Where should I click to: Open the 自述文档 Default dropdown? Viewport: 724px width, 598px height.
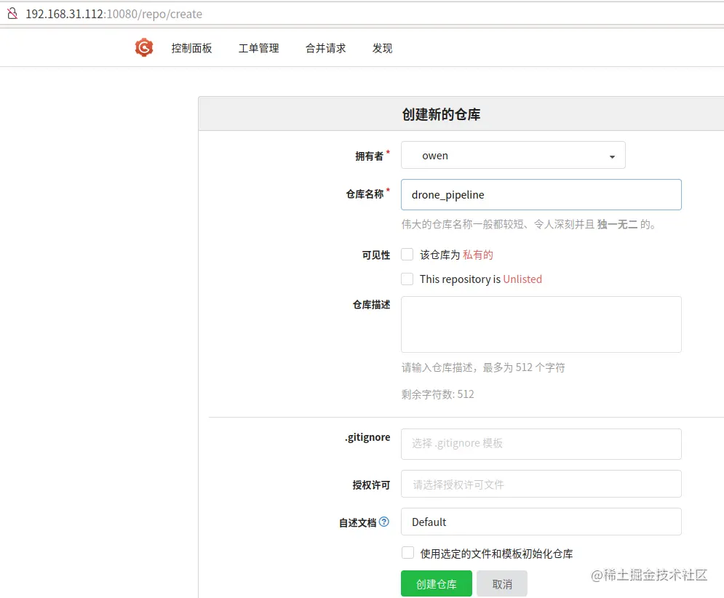(541, 522)
